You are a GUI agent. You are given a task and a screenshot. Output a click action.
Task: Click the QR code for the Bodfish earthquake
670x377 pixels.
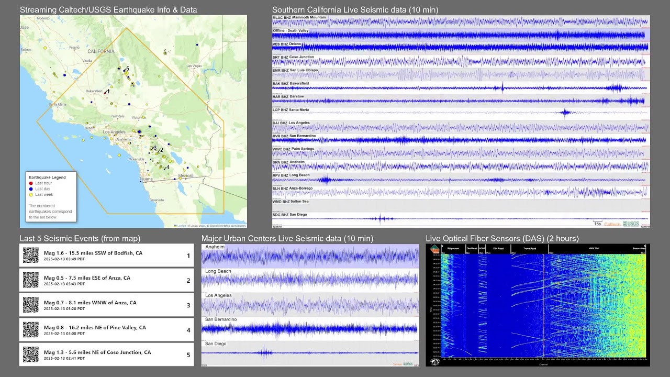[x=31, y=256]
